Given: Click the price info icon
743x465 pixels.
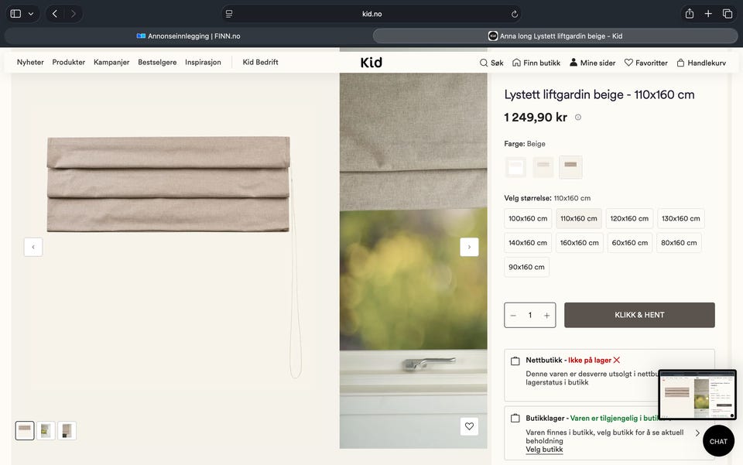Looking at the screenshot, I should coord(578,118).
